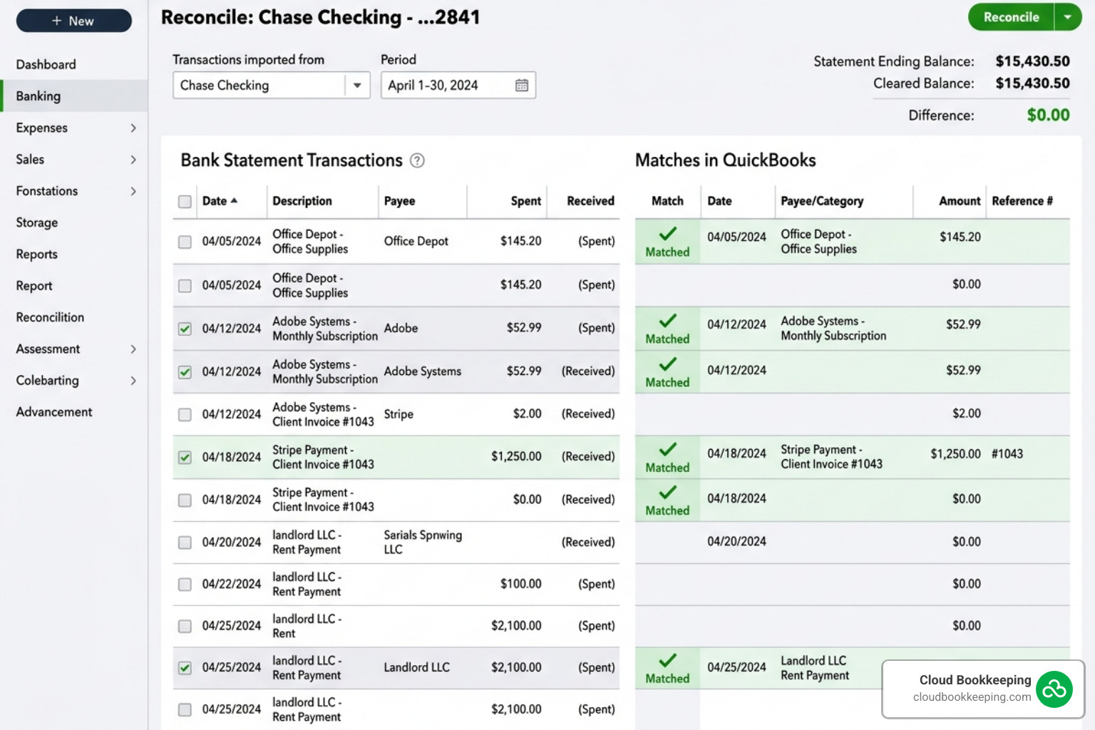
Task: Open the cloudbookkeeping.com link
Action: [972, 697]
